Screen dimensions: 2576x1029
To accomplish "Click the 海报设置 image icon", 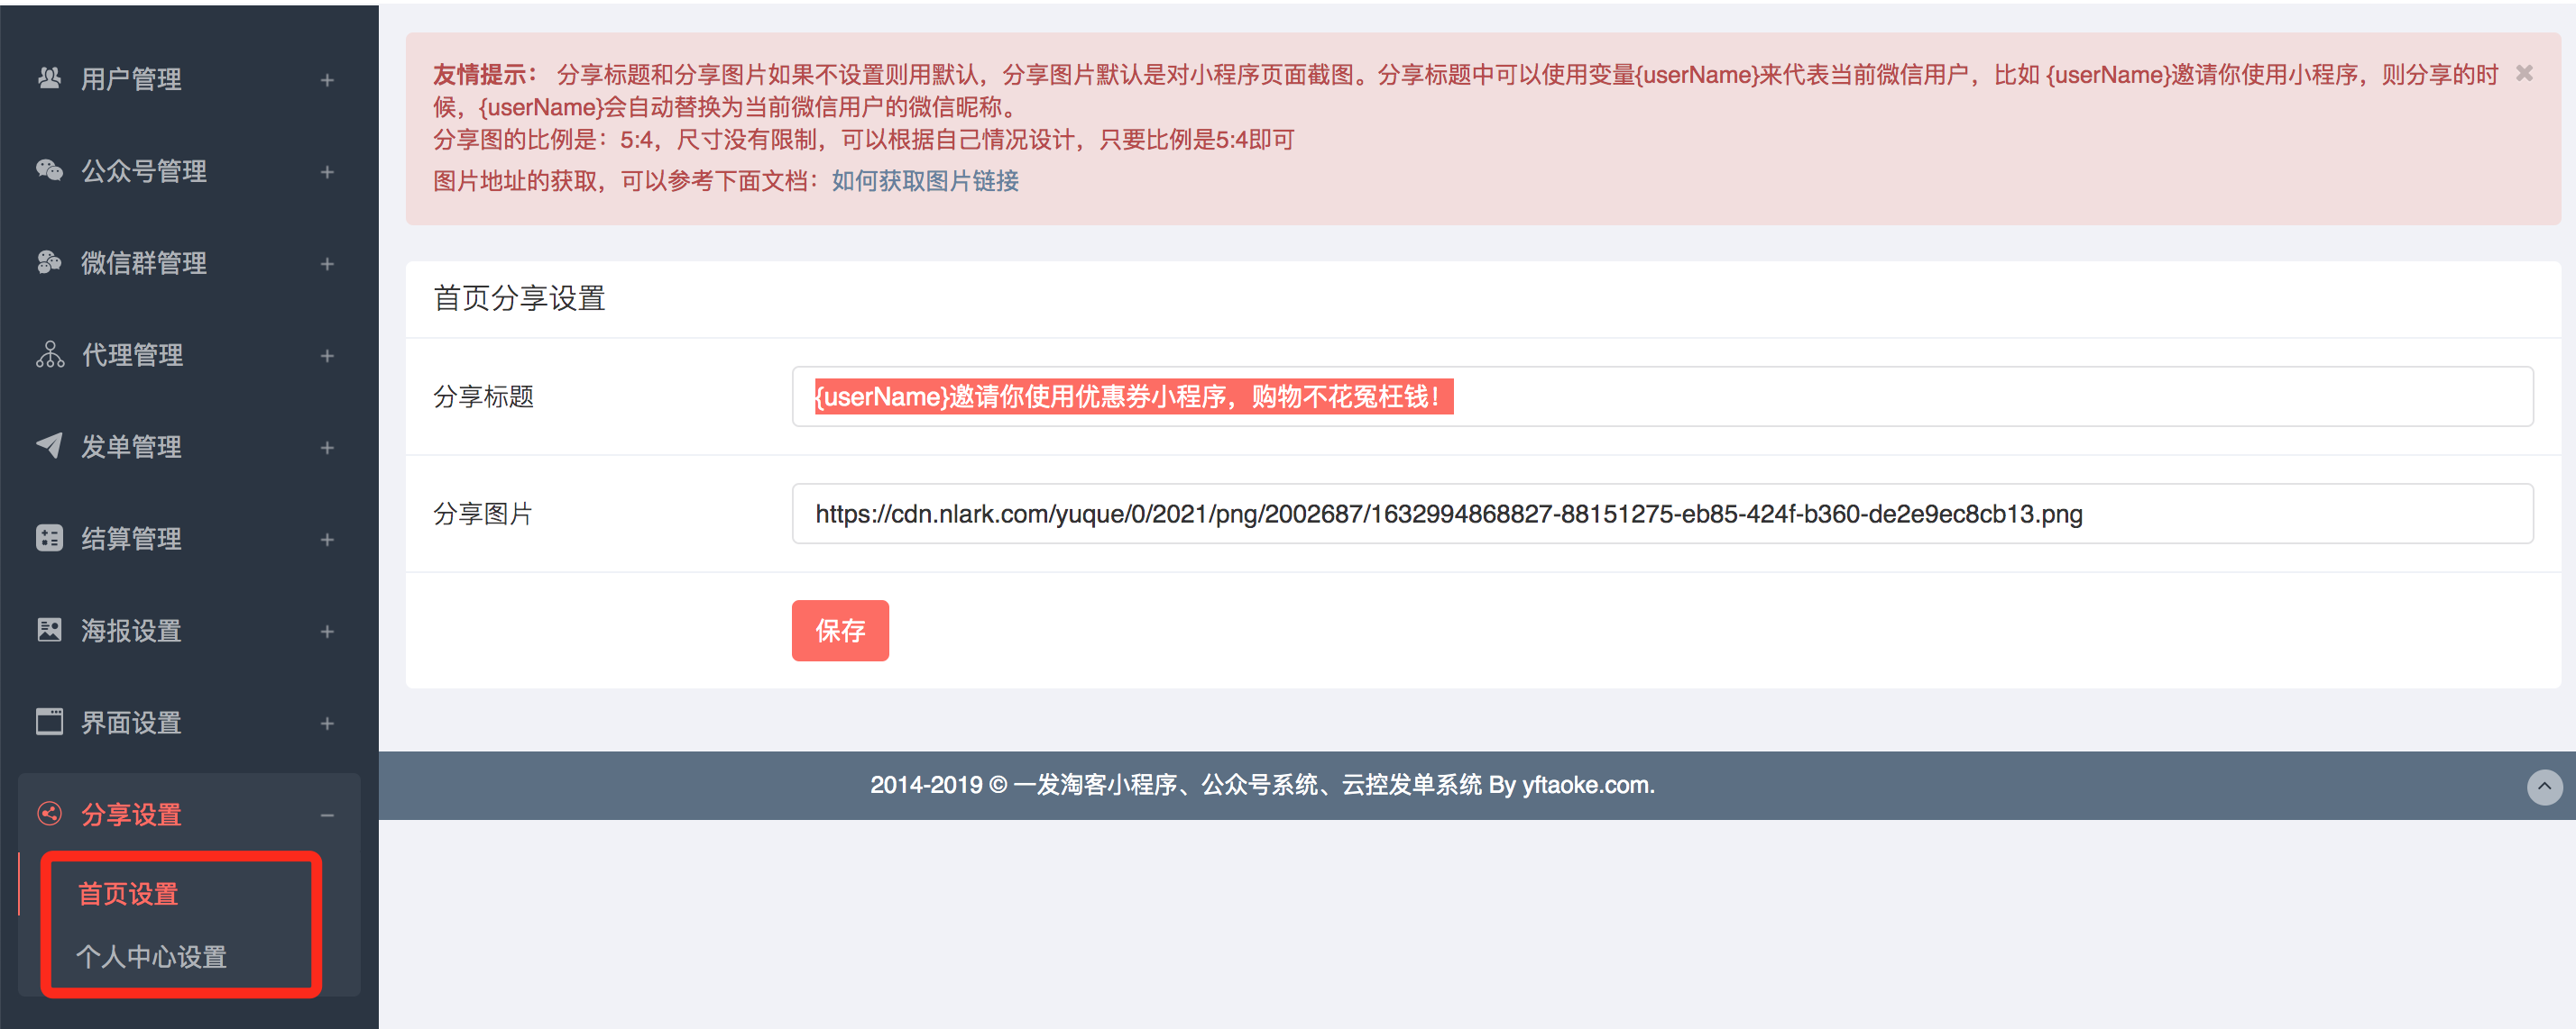I will pos(49,631).
